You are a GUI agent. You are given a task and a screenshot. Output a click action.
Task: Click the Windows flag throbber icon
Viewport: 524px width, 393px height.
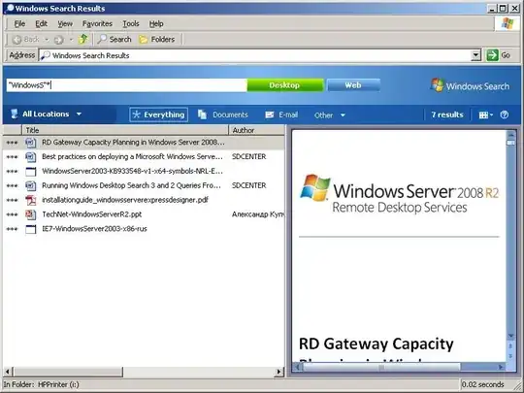tap(507, 23)
